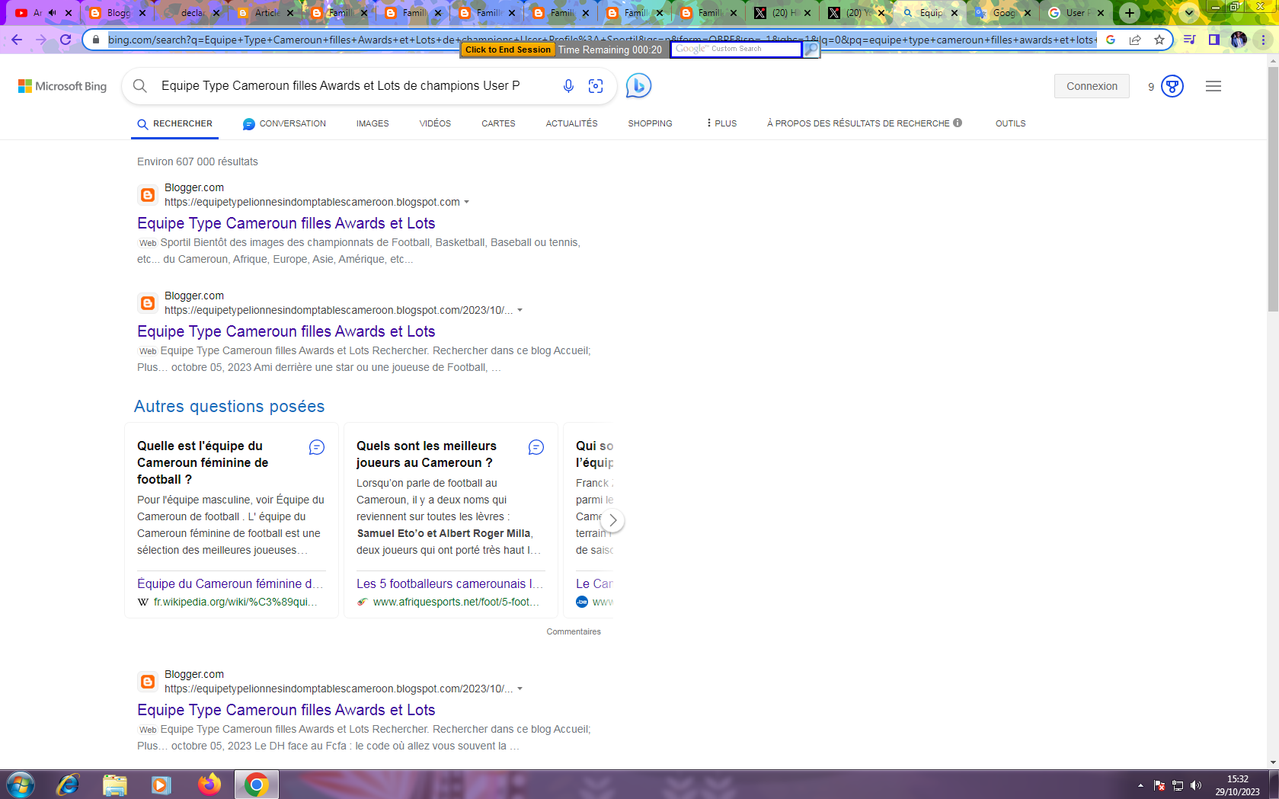Open OUTILS menu

click(1010, 123)
